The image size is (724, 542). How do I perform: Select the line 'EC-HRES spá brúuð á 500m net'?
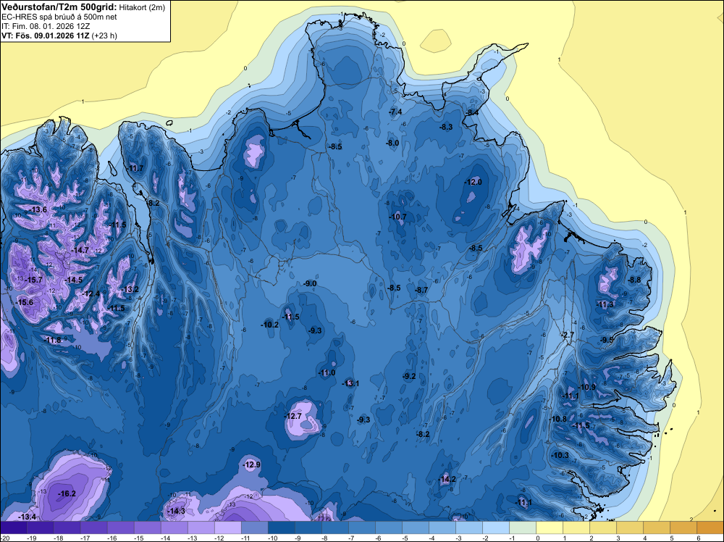point(59,17)
